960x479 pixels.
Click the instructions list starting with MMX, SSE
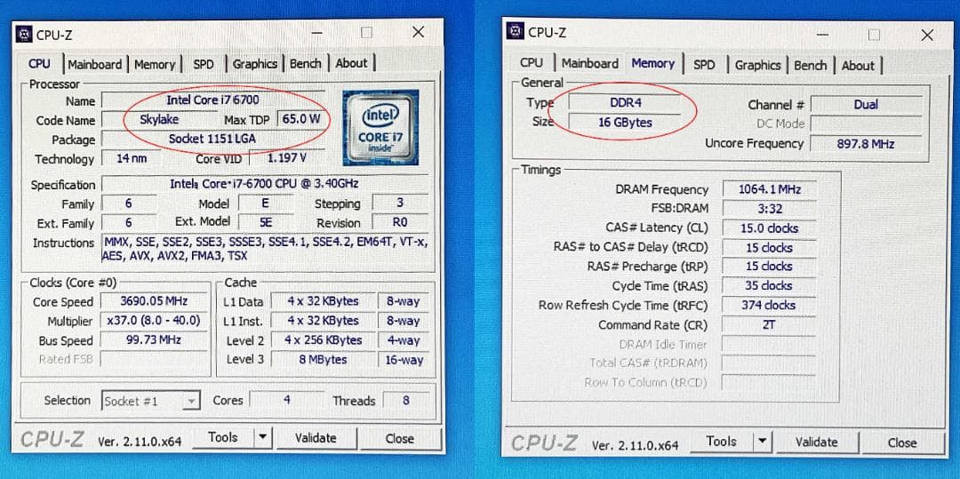265,249
